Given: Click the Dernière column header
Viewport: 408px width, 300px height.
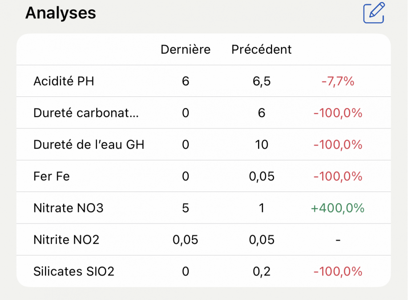Looking at the screenshot, I should click(x=186, y=49).
